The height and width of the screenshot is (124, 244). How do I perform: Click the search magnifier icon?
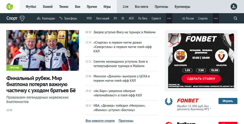coord(235,18)
